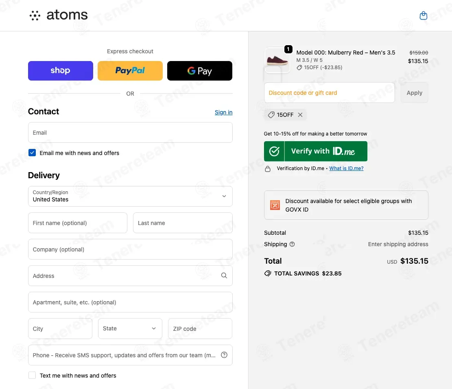Open the shopping bag cart icon

click(423, 15)
